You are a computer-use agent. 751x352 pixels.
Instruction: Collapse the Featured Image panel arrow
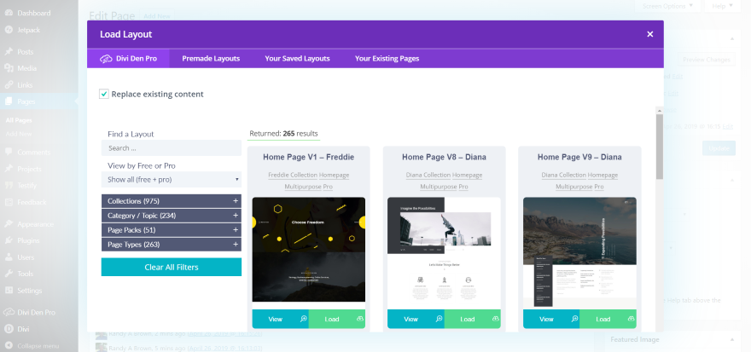pos(732,339)
